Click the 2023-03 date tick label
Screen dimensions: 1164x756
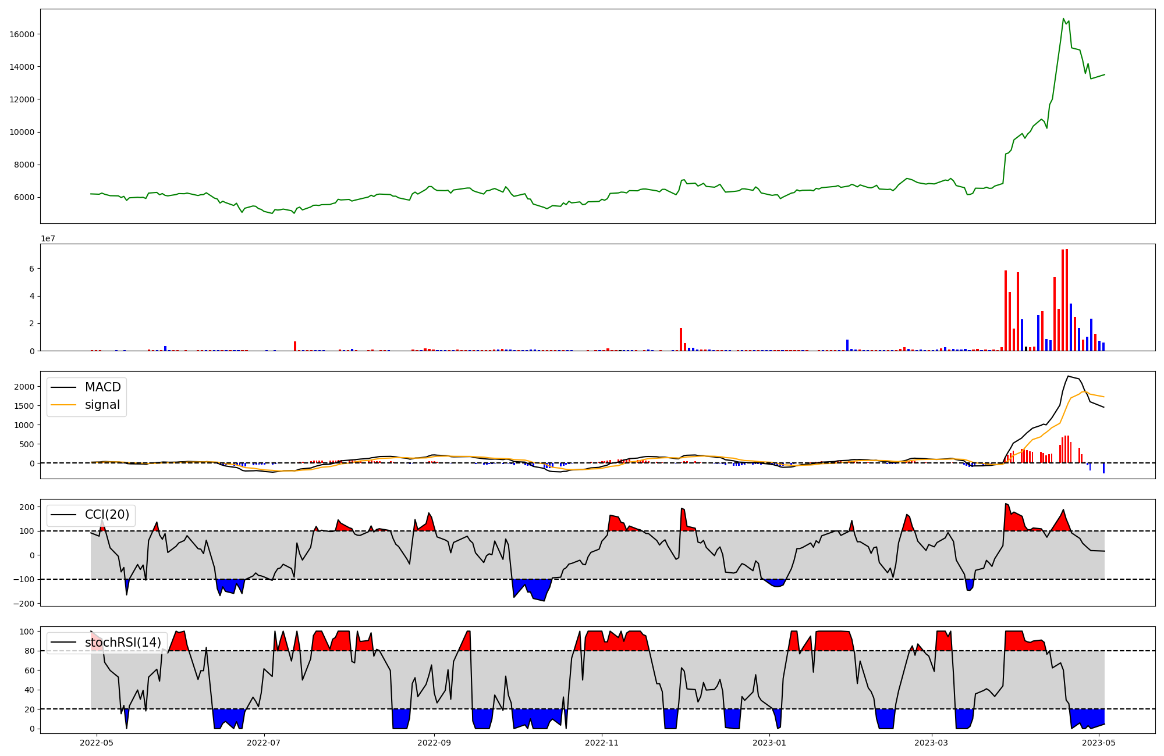[931, 743]
